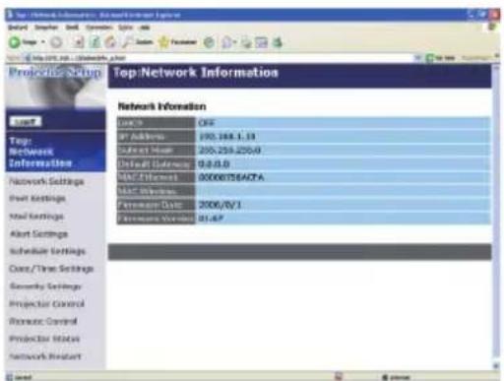Go to the Remote Control page

coord(43,321)
